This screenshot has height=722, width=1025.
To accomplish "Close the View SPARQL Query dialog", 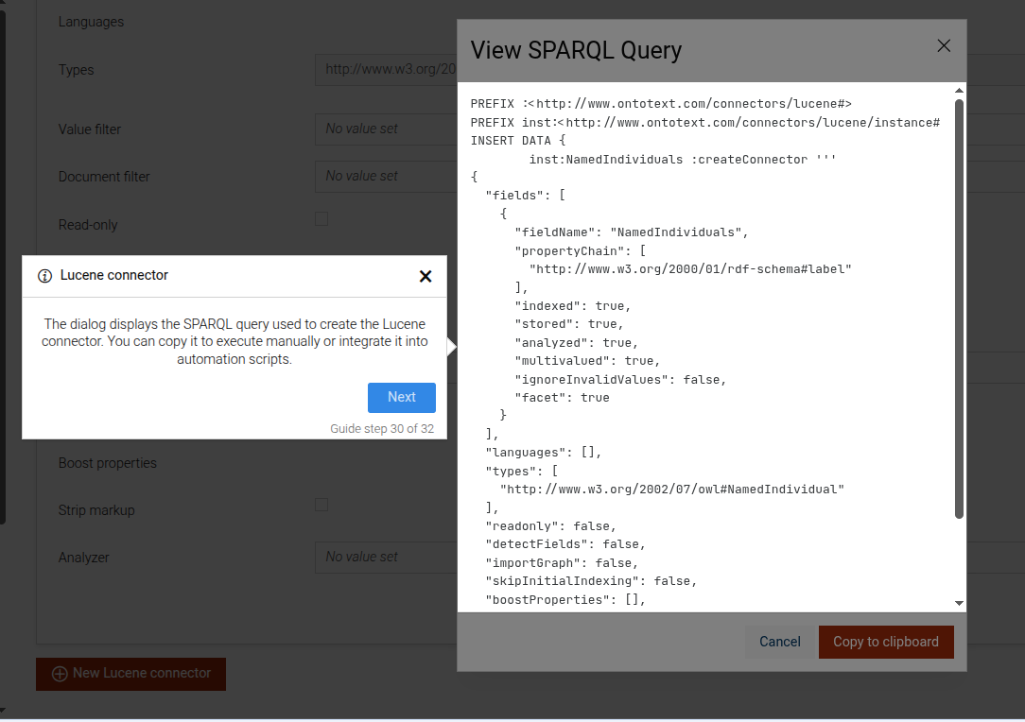I will tap(944, 46).
